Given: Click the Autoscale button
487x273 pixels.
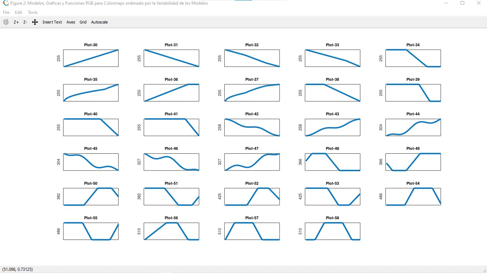Looking at the screenshot, I should (99, 22).
